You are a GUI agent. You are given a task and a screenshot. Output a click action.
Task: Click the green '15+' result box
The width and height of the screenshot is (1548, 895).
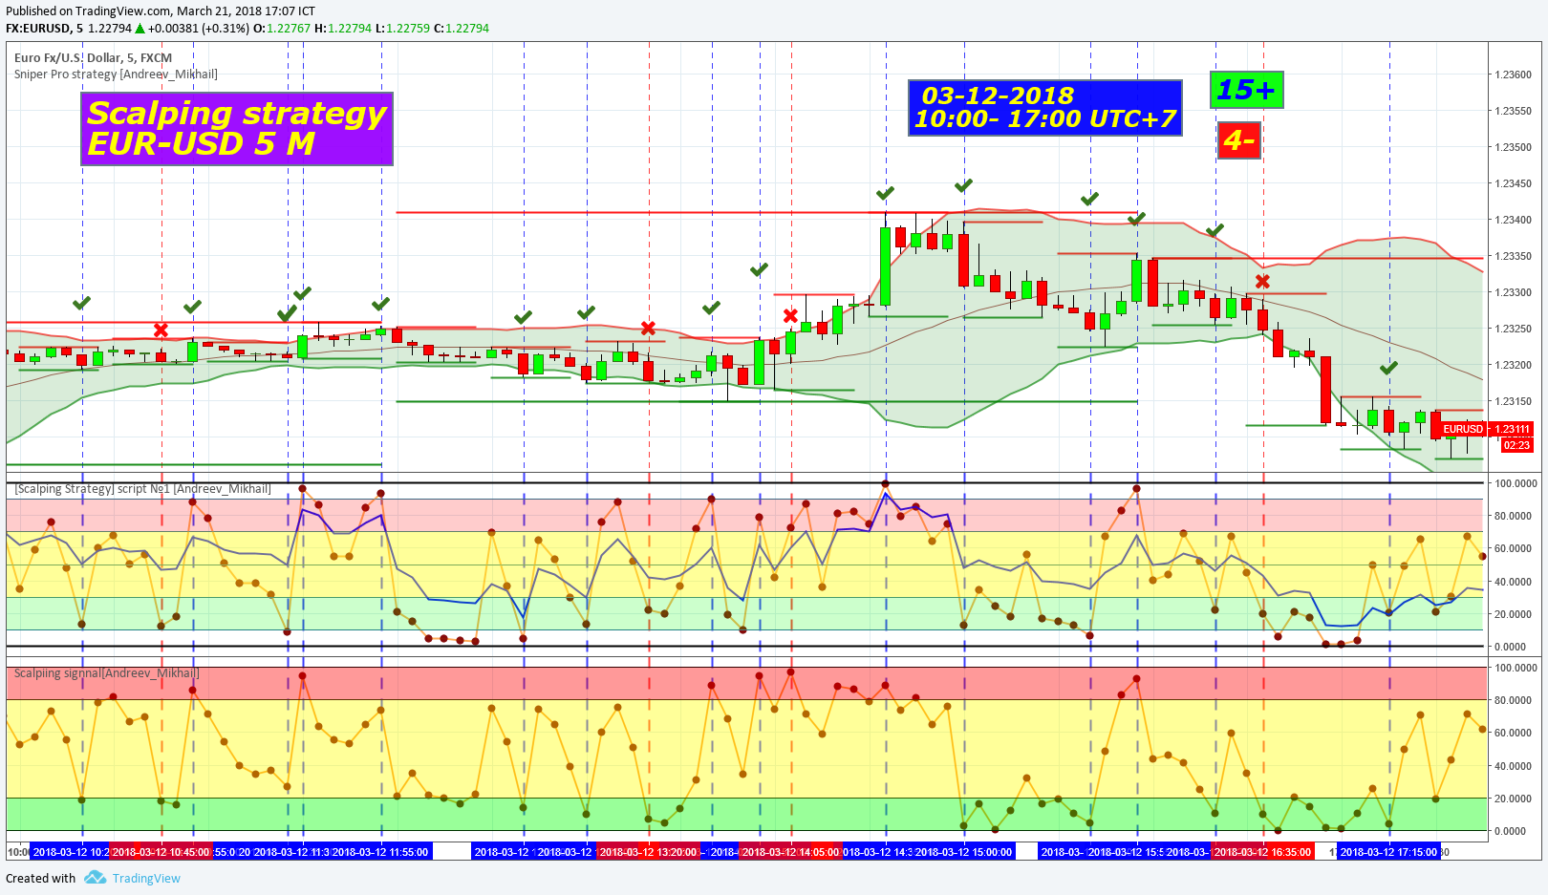1246,90
